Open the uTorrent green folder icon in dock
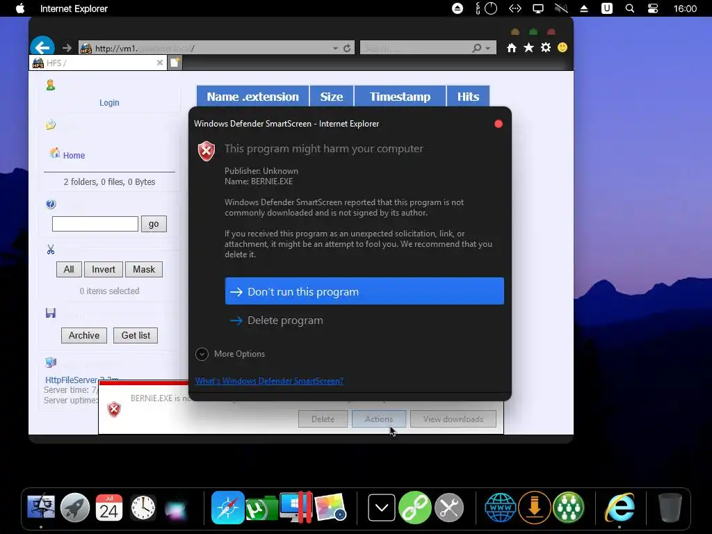The height and width of the screenshot is (534, 712). [261, 508]
